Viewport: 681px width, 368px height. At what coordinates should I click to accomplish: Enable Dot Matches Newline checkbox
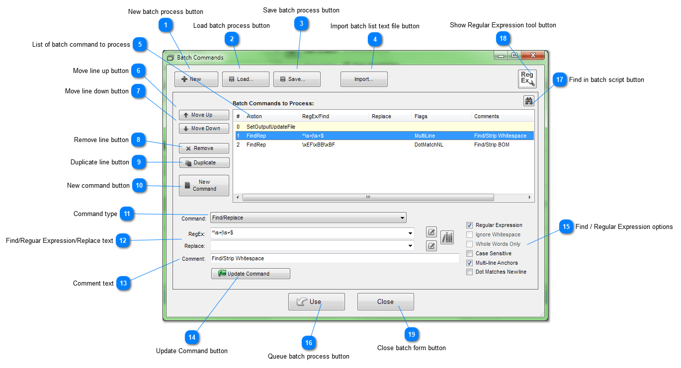pyautogui.click(x=469, y=272)
